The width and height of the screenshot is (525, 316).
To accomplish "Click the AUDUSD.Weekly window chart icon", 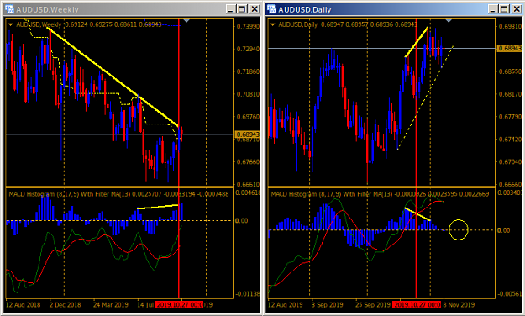I will tap(9, 9).
